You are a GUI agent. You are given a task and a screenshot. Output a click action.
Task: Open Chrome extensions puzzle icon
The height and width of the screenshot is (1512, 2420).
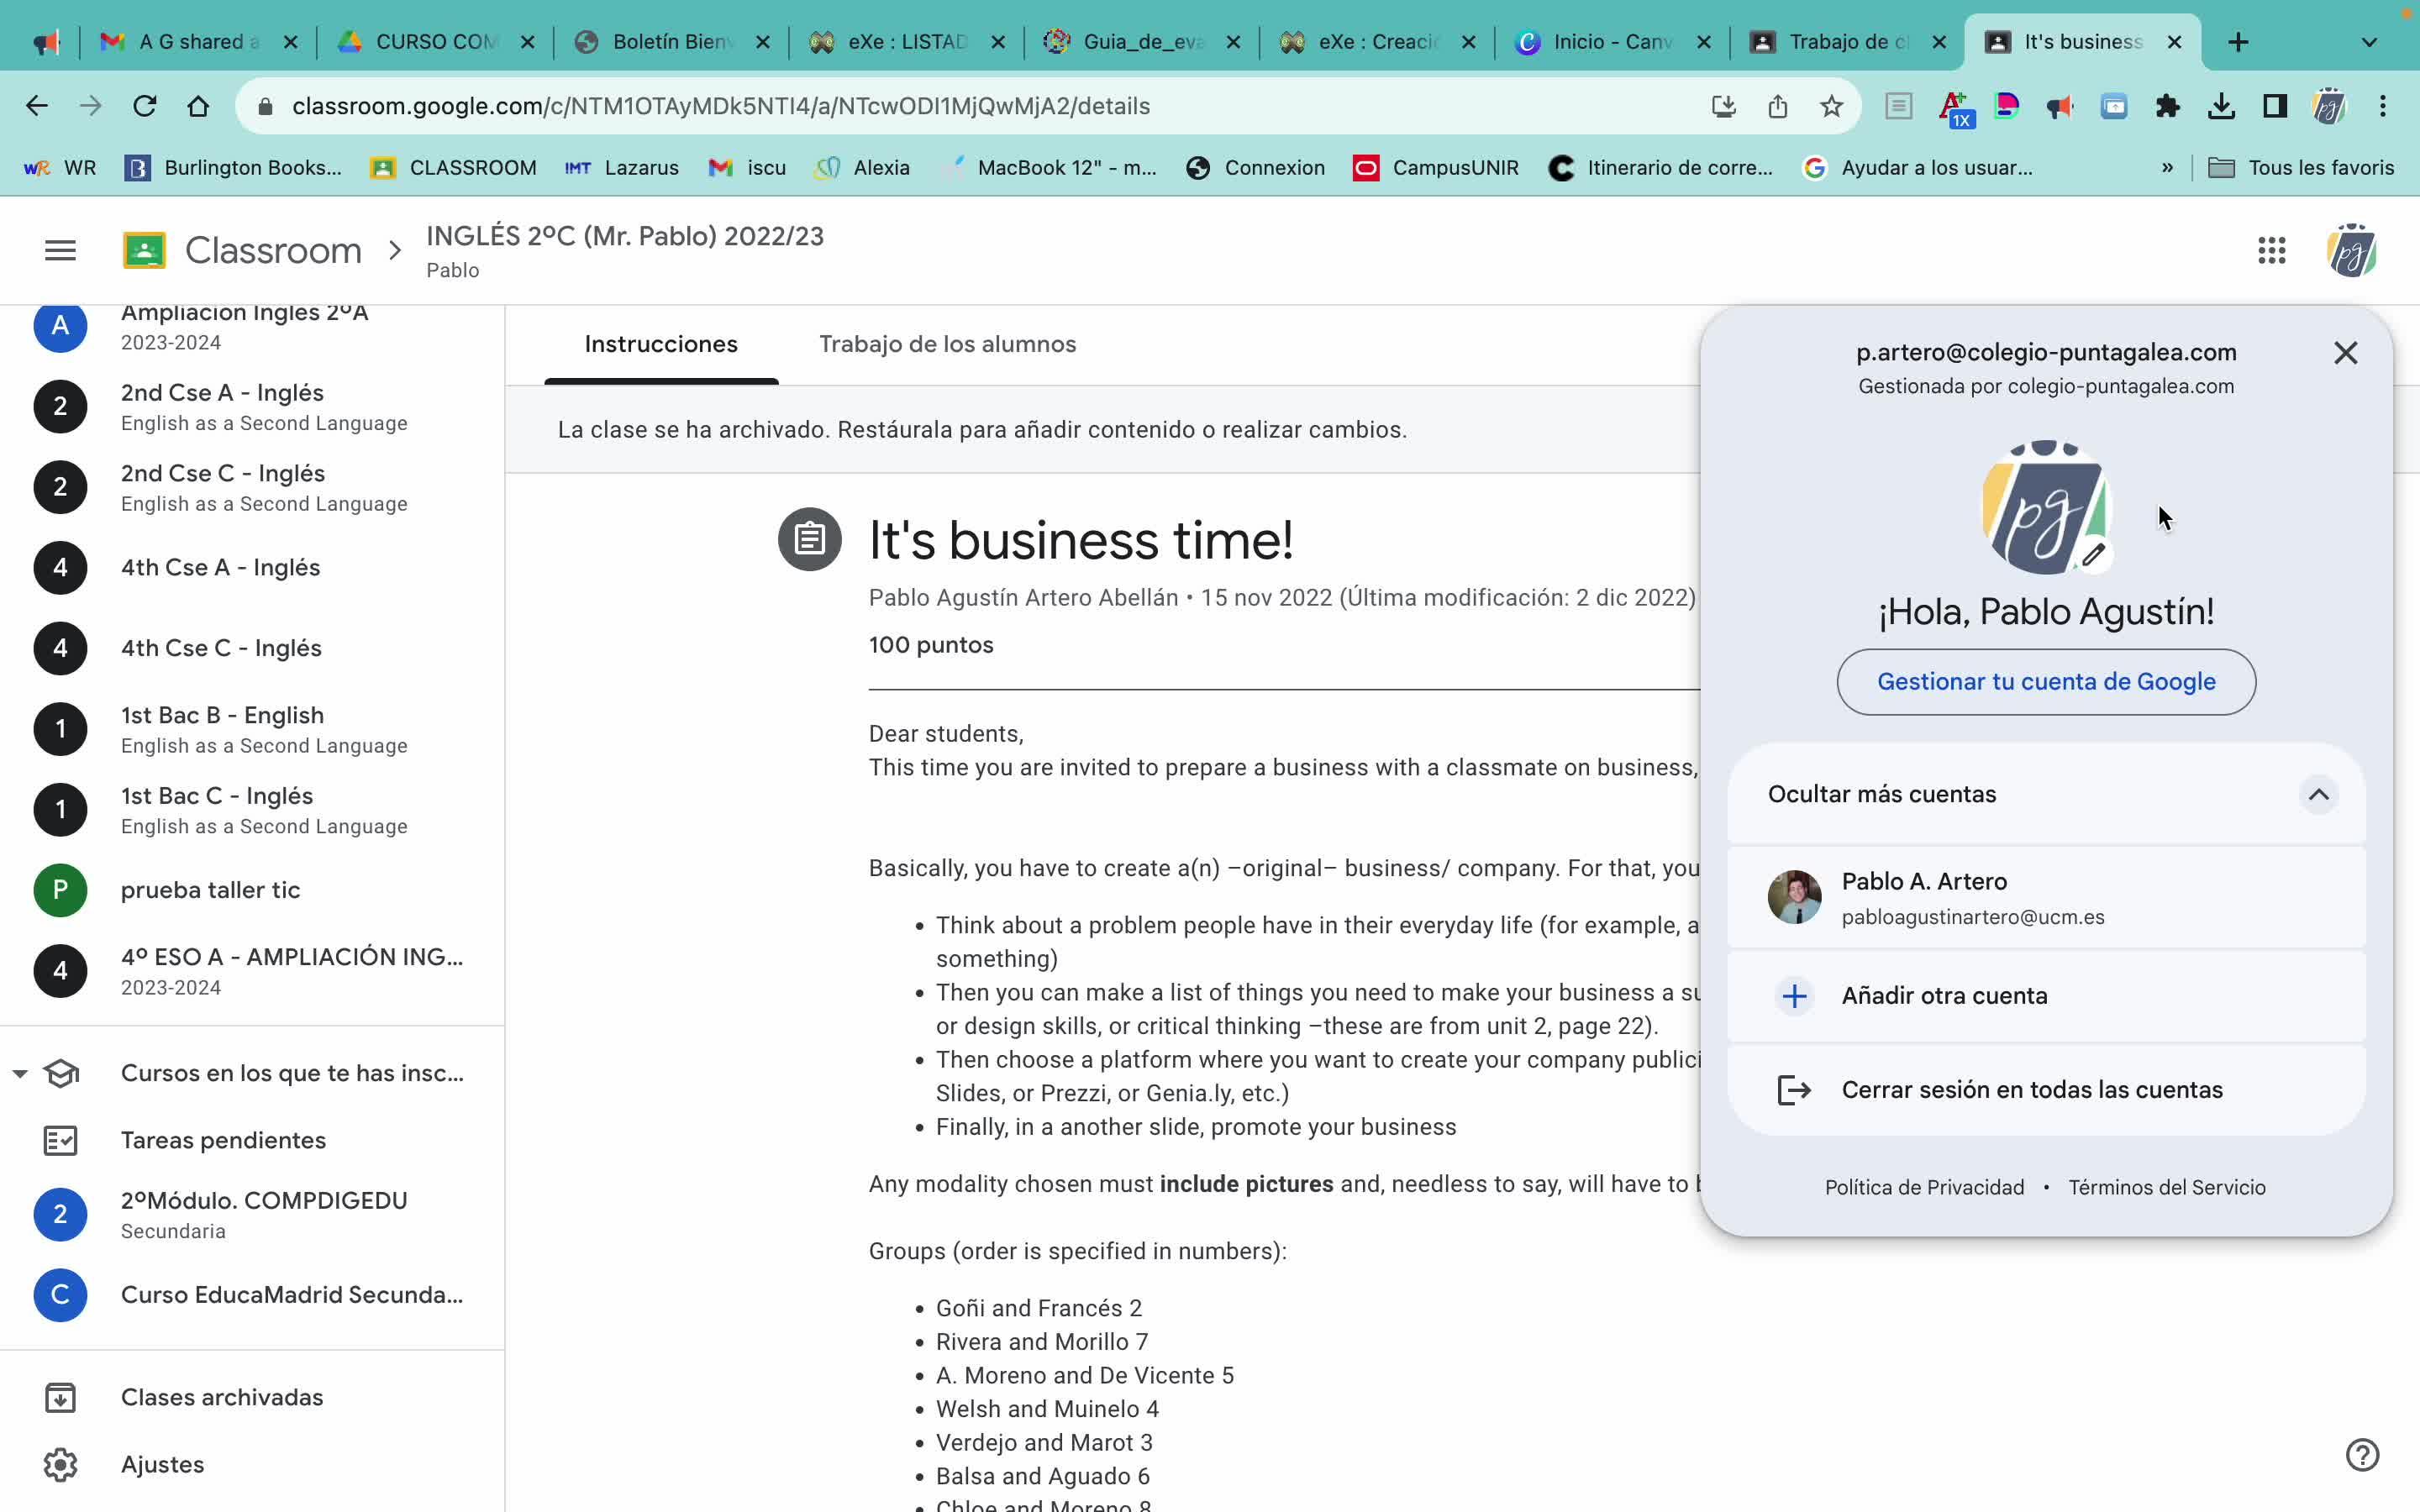coord(2167,106)
